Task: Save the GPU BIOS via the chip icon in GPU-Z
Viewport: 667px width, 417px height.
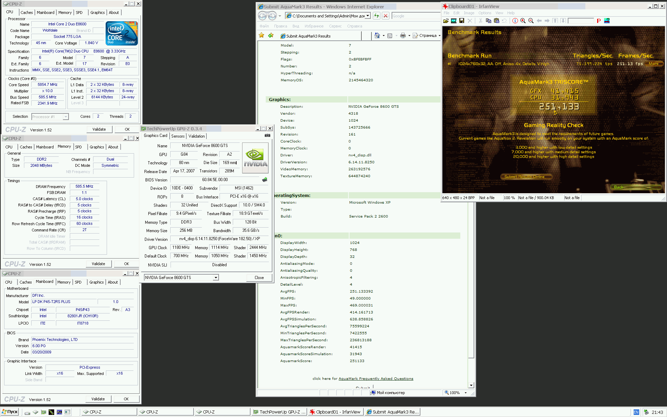Action: pyautogui.click(x=265, y=180)
